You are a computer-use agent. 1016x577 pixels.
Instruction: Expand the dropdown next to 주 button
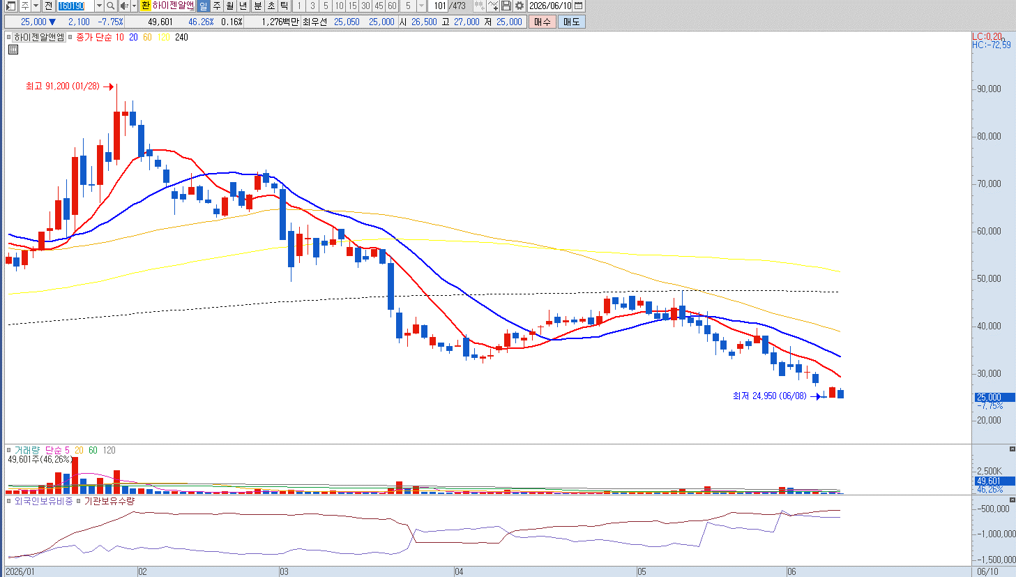click(x=36, y=6)
